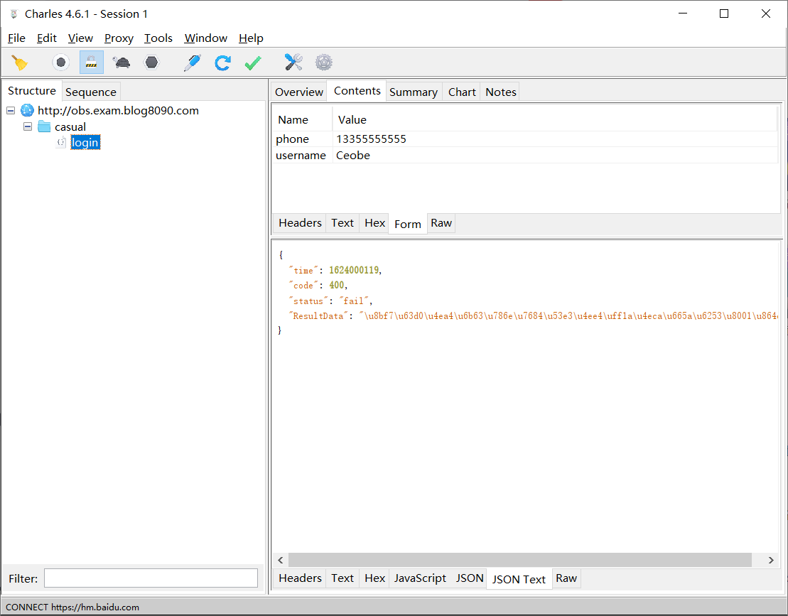Collapse the casual folder node
This screenshot has height=616, width=788.
(28, 126)
